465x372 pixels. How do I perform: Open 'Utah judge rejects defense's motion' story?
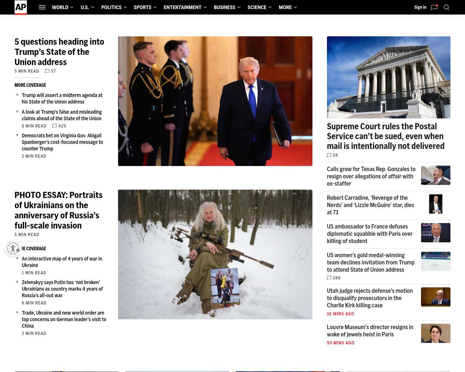tap(370, 298)
